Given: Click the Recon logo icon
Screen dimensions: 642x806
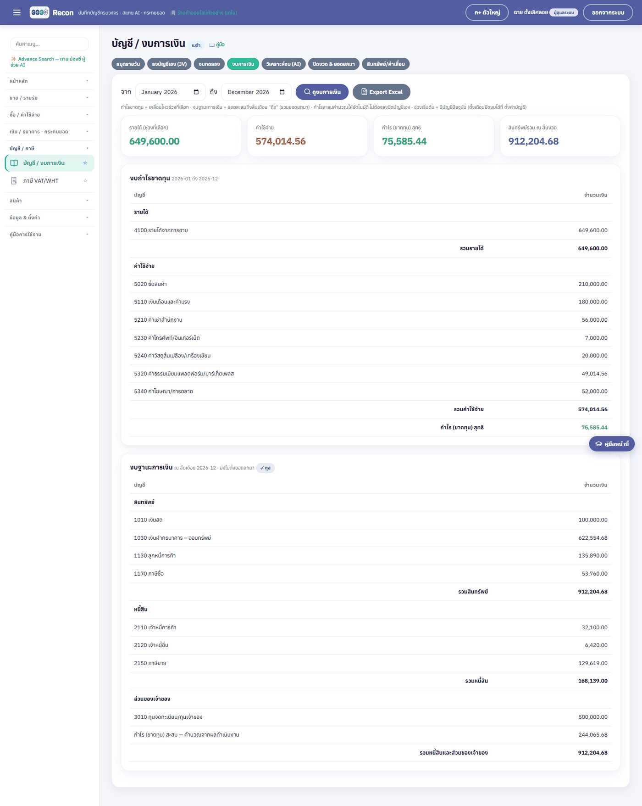Looking at the screenshot, I should 39,12.
